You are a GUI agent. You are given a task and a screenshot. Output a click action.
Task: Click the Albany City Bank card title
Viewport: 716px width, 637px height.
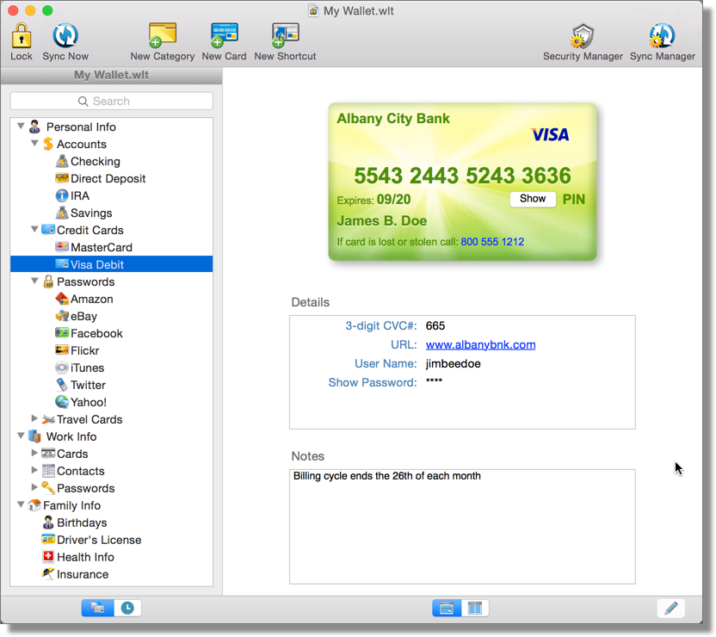pyautogui.click(x=393, y=119)
